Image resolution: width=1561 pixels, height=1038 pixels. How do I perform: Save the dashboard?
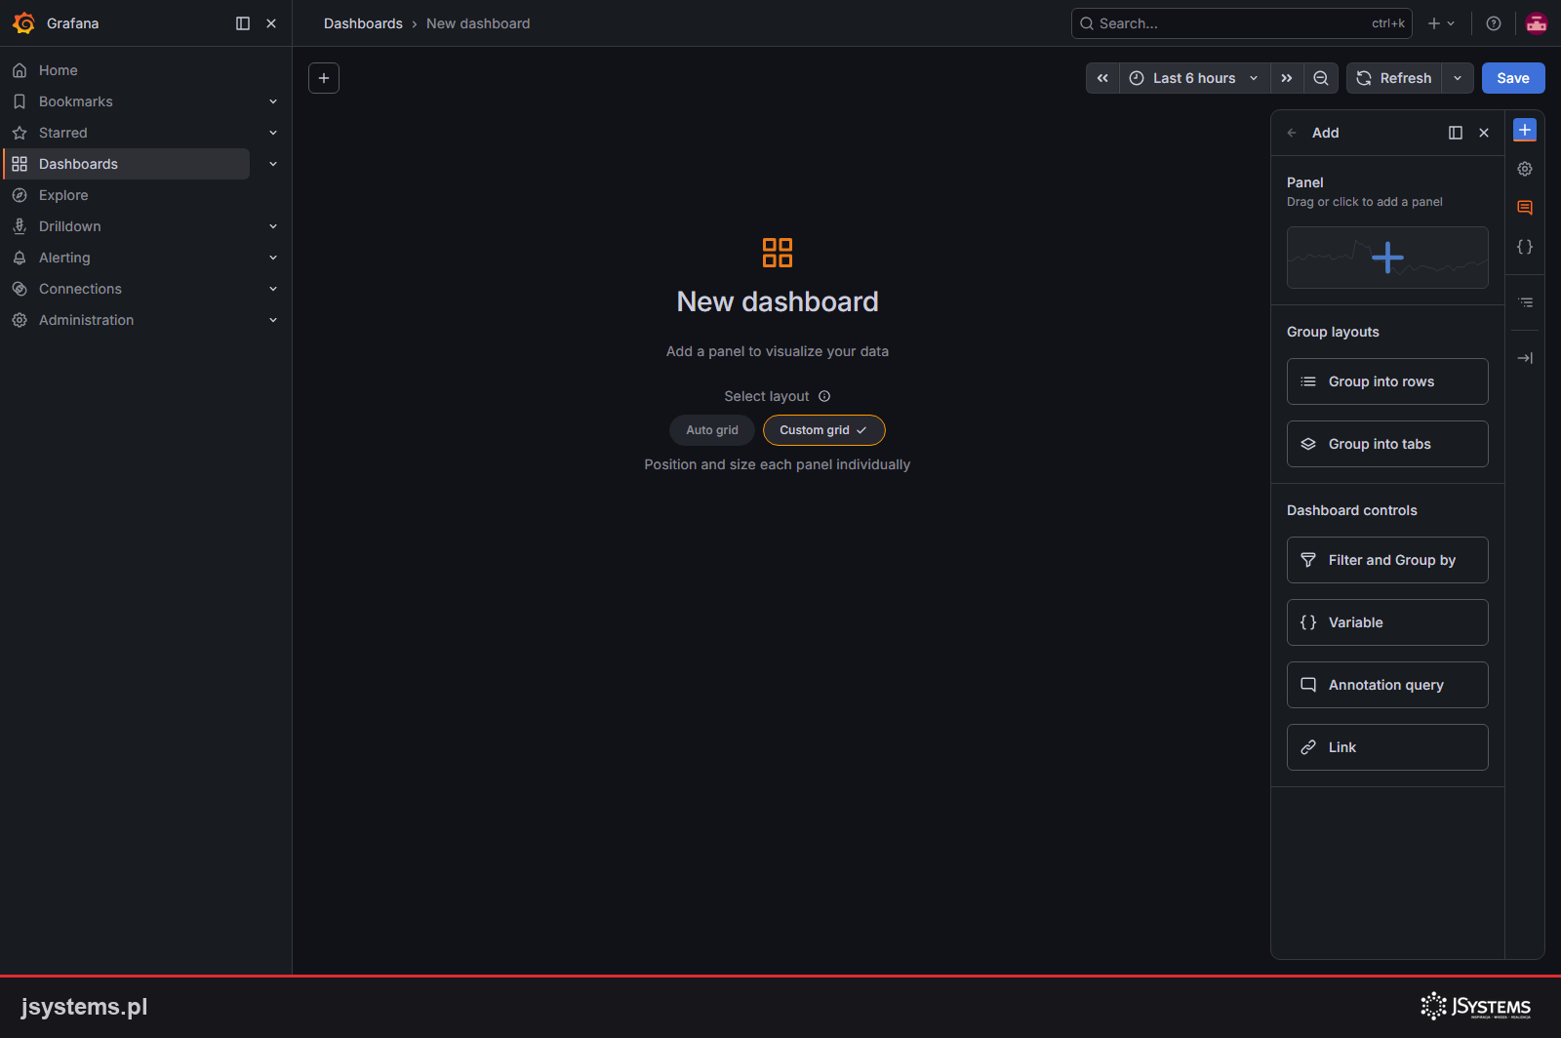[x=1513, y=78]
